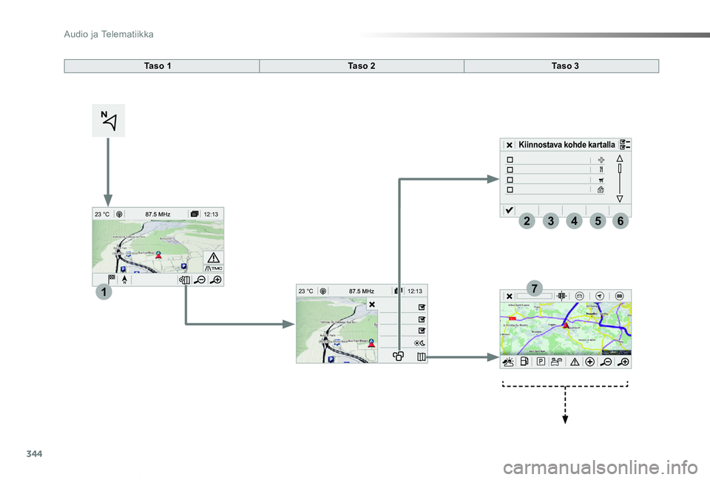Close the Taso 3 map view screen

click(x=510, y=296)
